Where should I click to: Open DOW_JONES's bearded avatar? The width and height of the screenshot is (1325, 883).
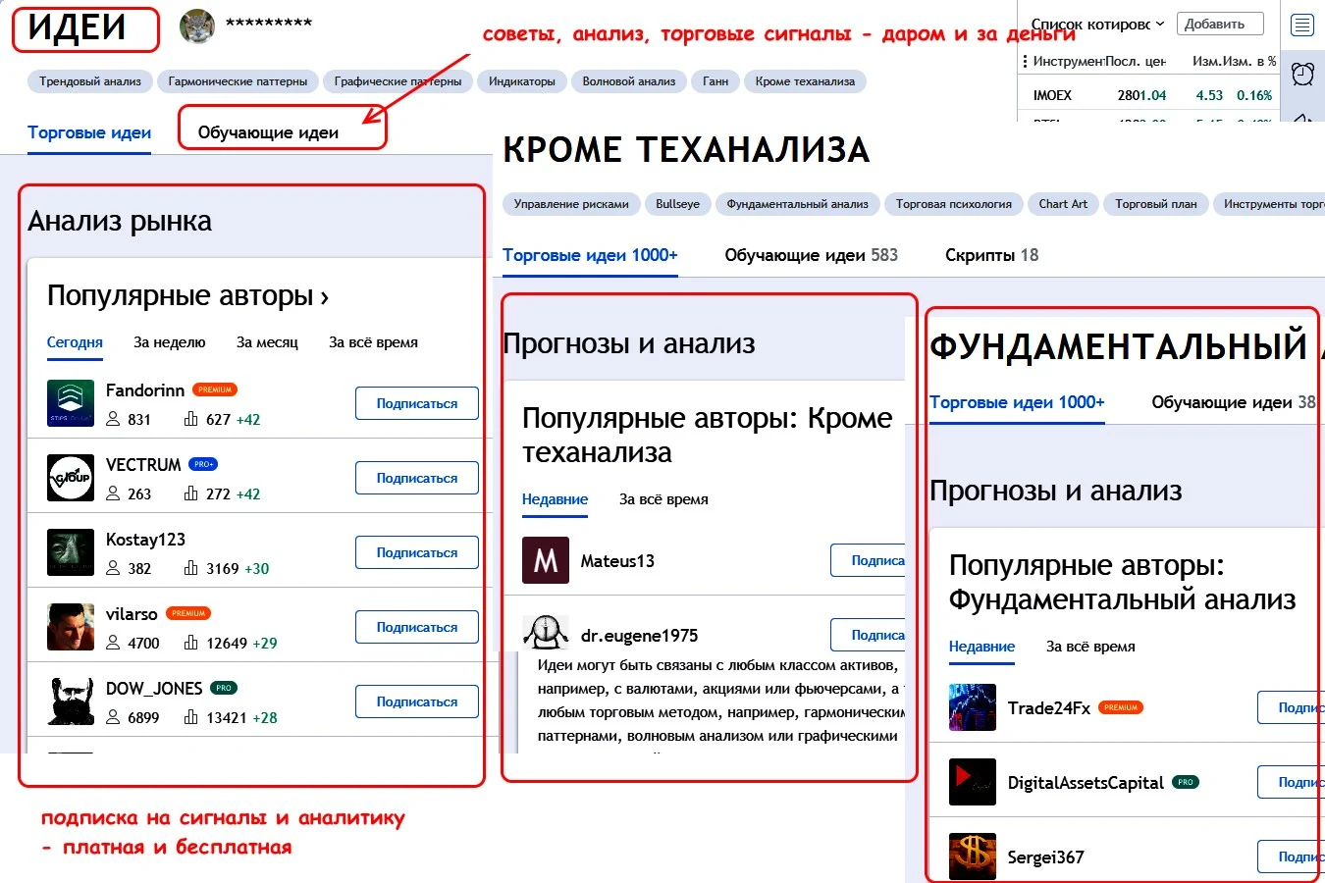coord(71,701)
